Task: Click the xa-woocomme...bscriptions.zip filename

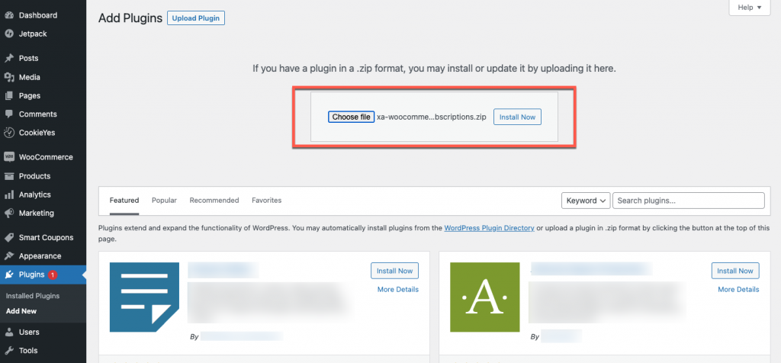Action: point(432,117)
